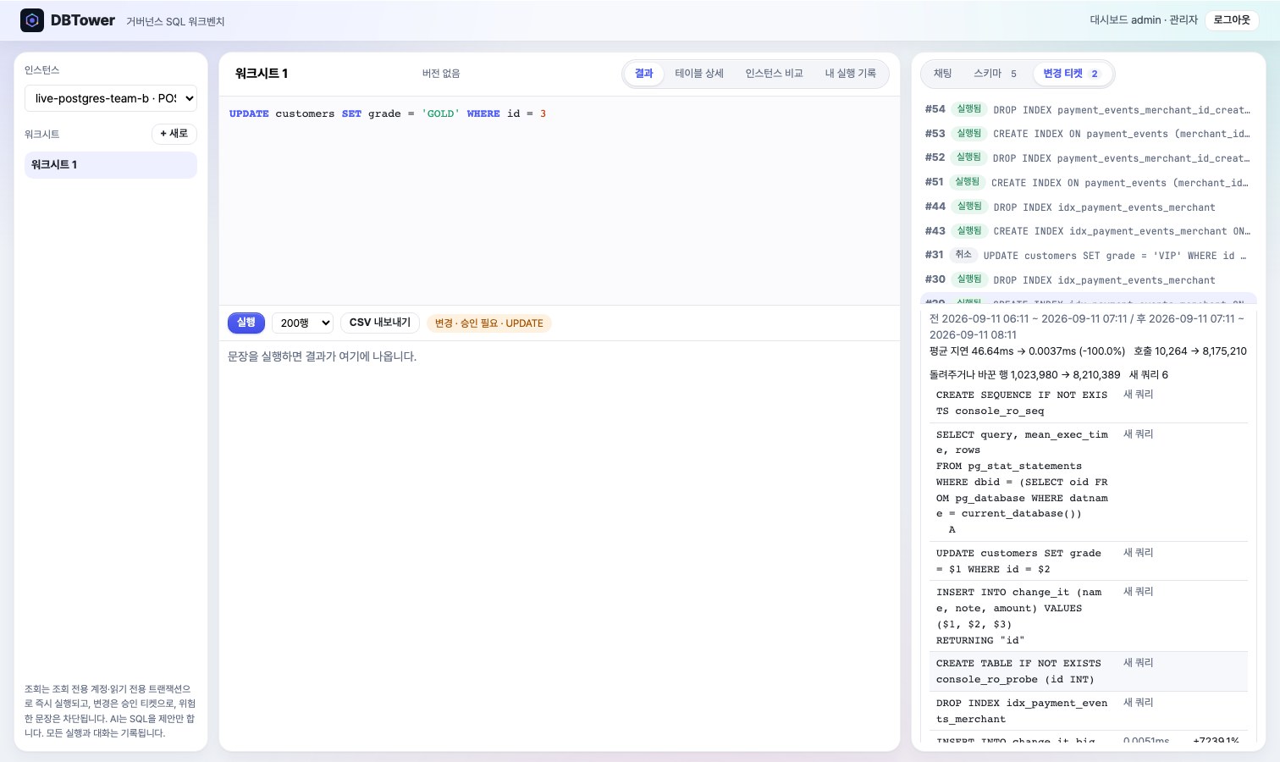Open change ticket #54

[1088, 109]
